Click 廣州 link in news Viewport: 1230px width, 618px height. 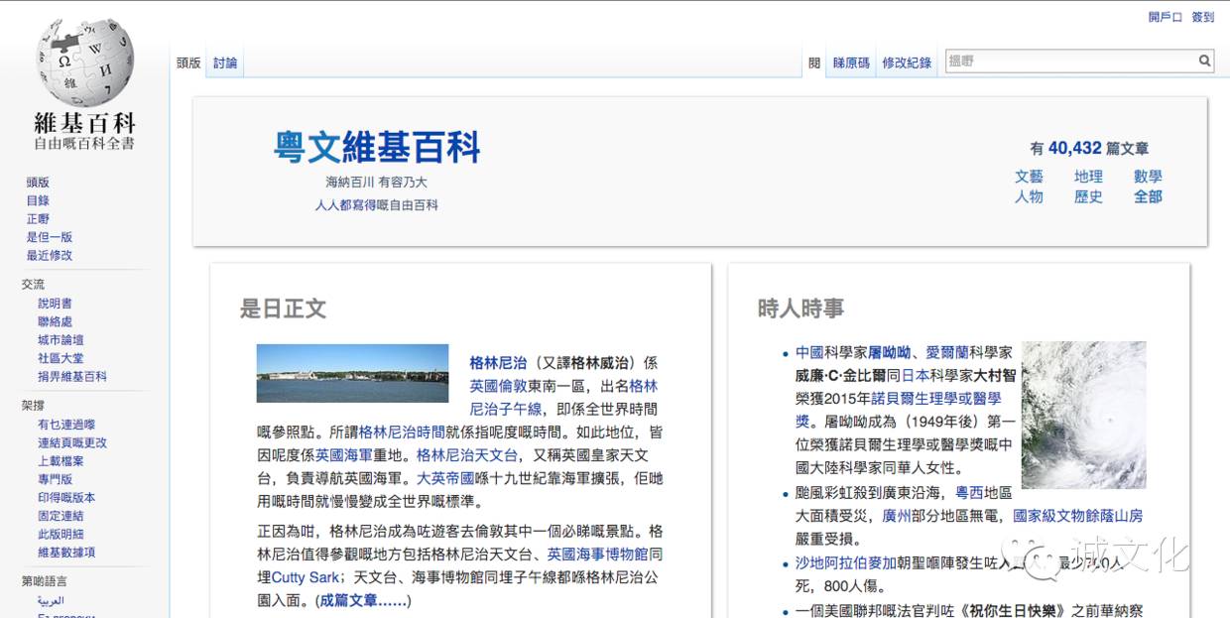coord(896,516)
